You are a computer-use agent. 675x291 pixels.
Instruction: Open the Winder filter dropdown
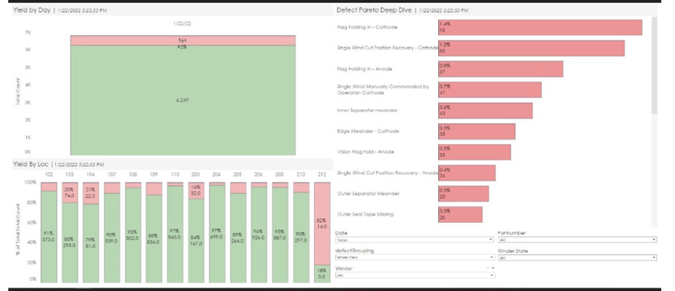414,275
